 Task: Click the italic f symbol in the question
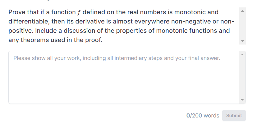79,12
